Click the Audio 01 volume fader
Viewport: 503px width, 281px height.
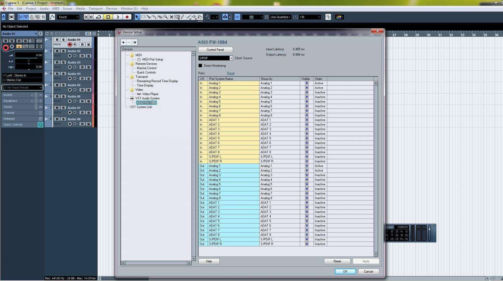29,55
